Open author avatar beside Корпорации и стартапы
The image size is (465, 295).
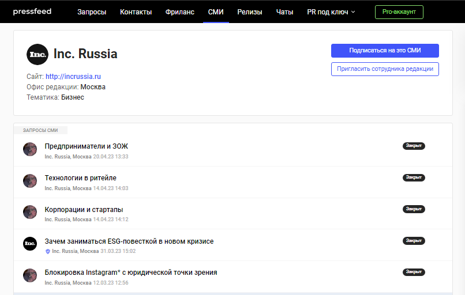point(30,212)
